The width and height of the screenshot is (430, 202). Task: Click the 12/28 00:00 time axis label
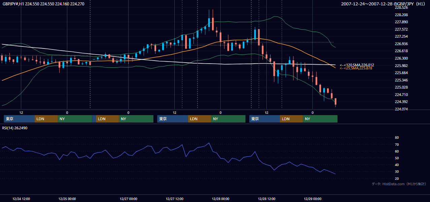click(x=220, y=199)
